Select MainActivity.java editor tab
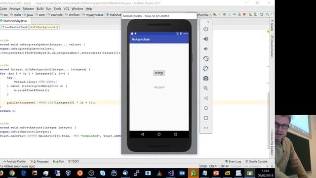Image resolution: width=316 pixels, height=178 pixels. 15,21
